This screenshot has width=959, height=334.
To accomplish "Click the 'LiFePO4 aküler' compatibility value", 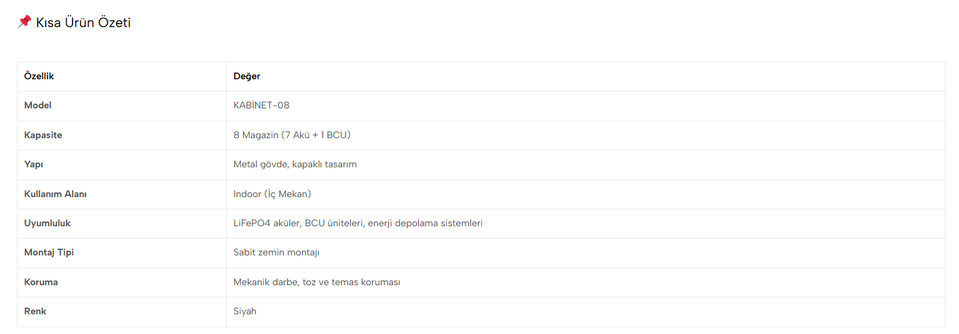I will [x=358, y=223].
